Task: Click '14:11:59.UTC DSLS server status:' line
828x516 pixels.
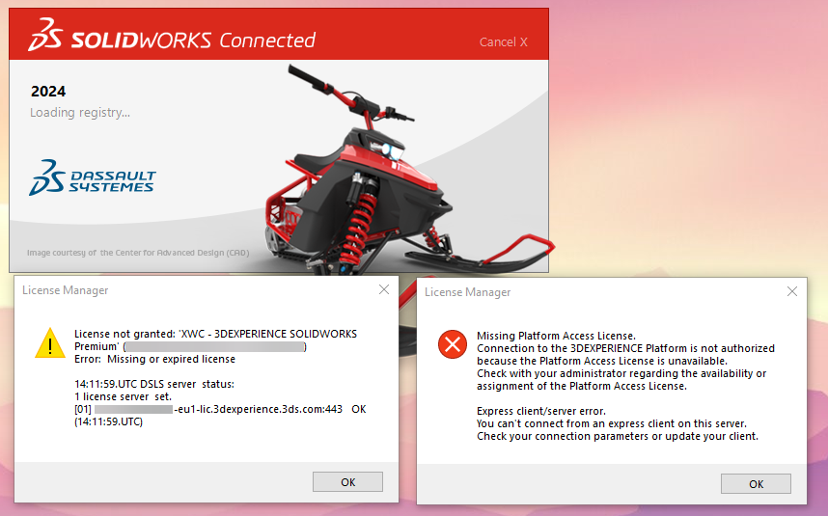Action: pos(154,384)
